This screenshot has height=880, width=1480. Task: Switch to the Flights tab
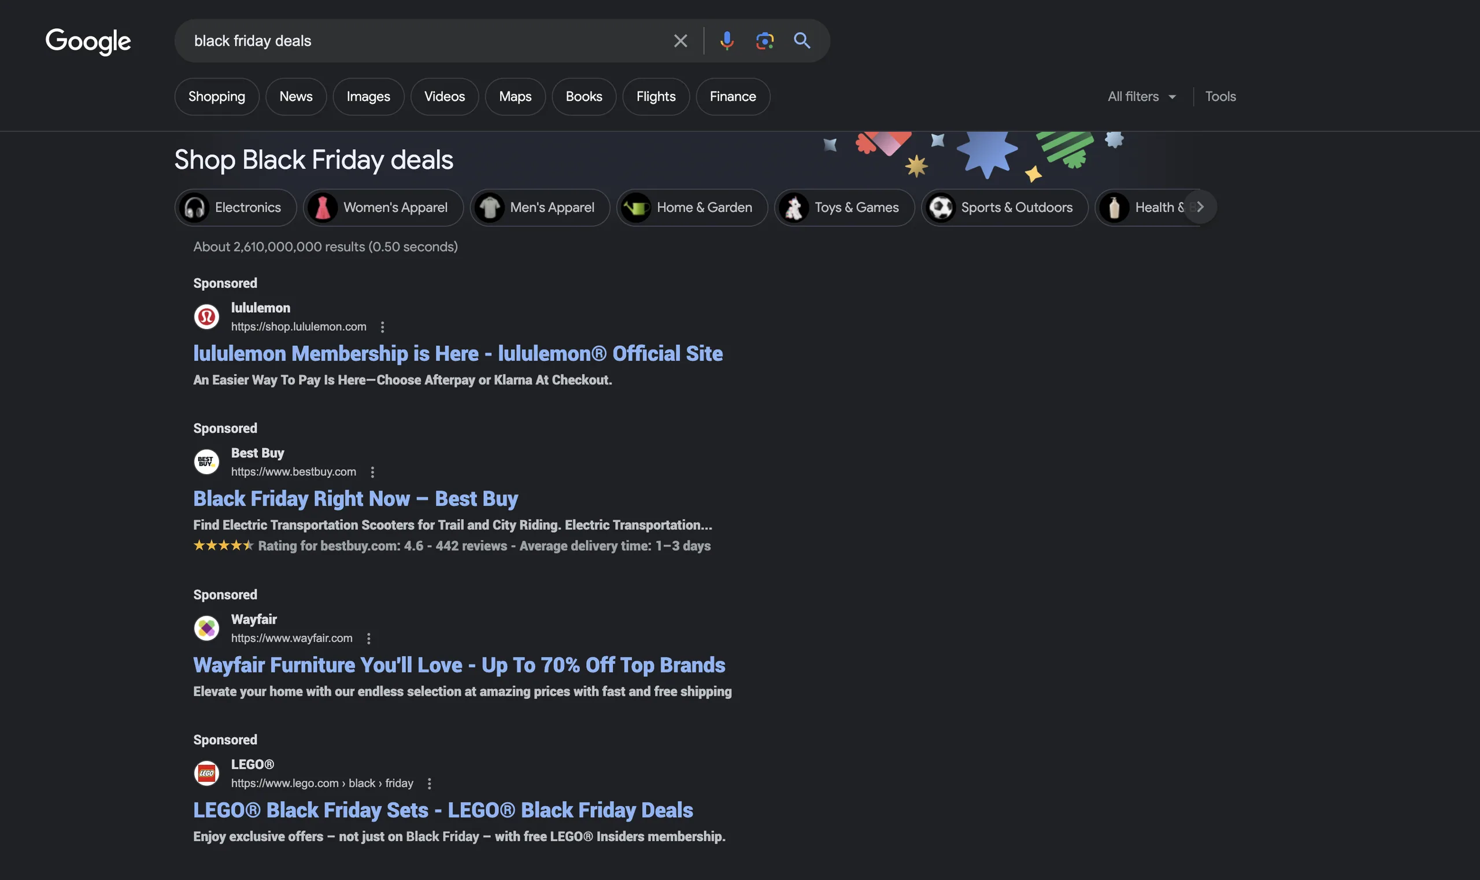(656, 97)
